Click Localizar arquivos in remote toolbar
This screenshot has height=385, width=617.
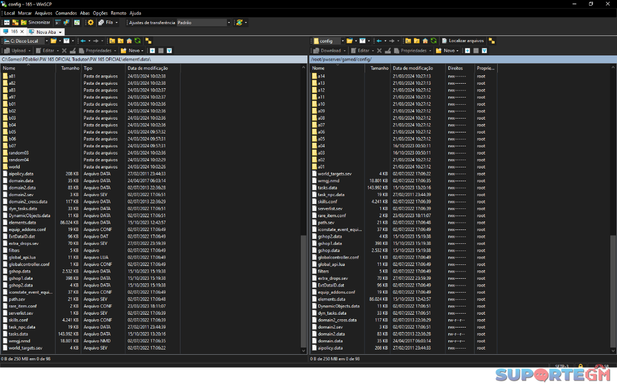click(x=462, y=41)
